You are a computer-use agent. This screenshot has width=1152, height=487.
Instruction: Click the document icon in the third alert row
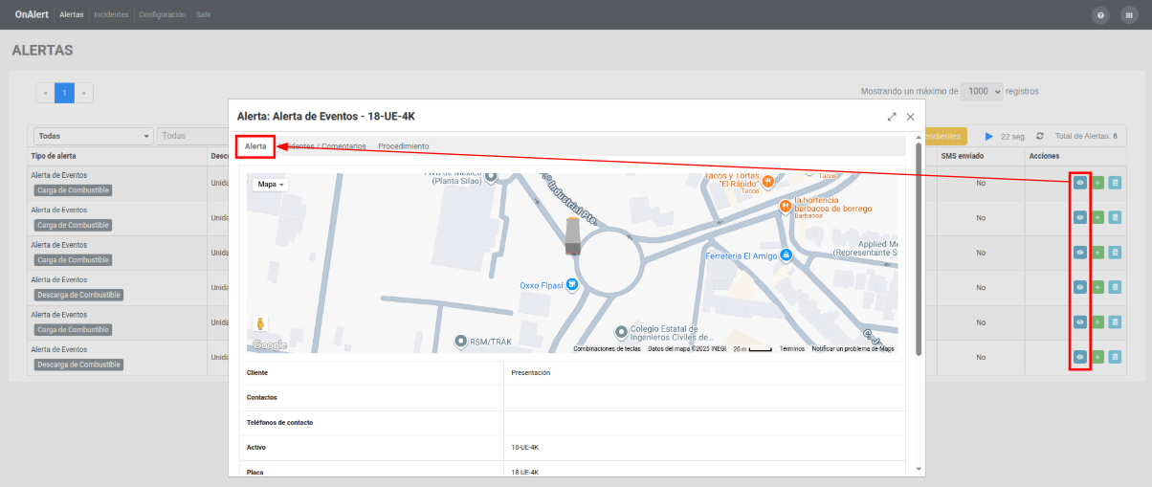(x=1115, y=252)
